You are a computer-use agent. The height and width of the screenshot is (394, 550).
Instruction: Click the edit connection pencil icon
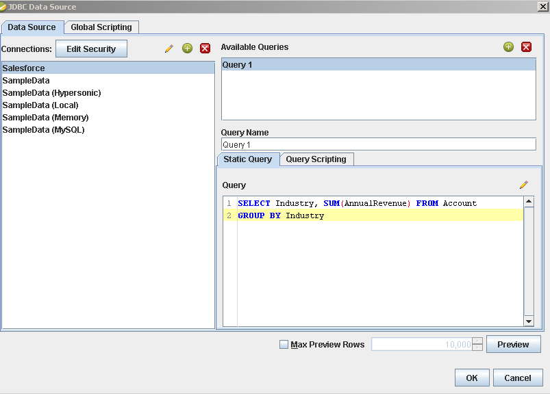(x=169, y=49)
